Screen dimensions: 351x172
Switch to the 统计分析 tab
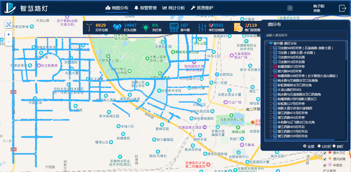(174, 8)
